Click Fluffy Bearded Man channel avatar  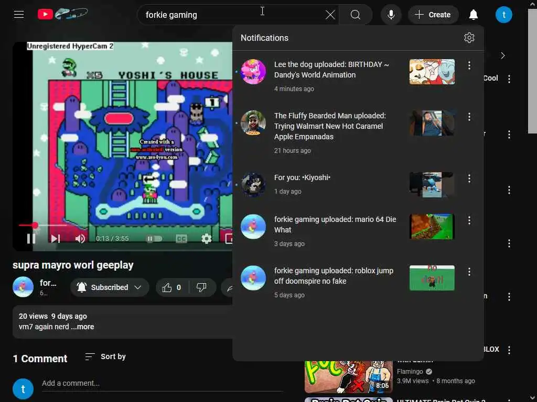[x=253, y=123]
